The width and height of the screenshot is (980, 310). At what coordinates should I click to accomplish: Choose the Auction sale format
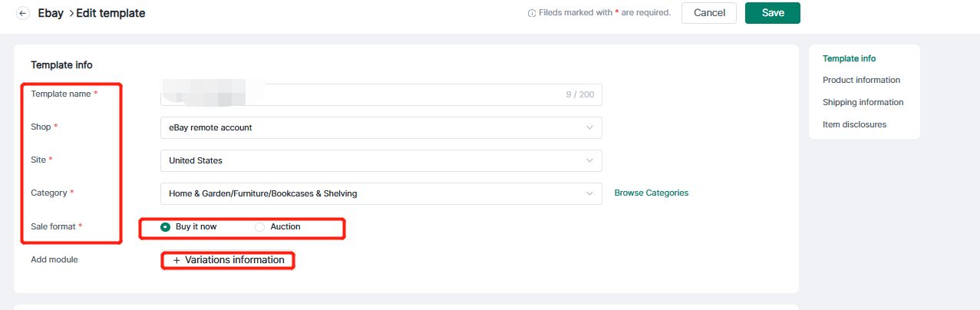tap(260, 227)
